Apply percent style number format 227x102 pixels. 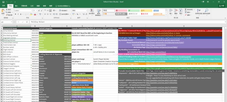coord(77,14)
